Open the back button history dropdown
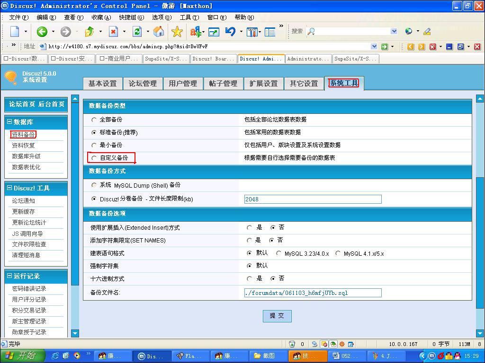The width and height of the screenshot is (485, 363). pos(53,32)
